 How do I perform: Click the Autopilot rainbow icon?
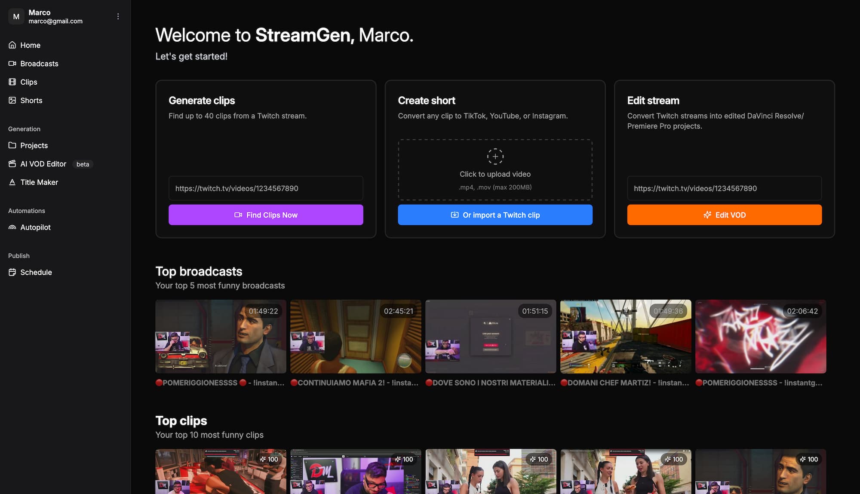(x=12, y=227)
